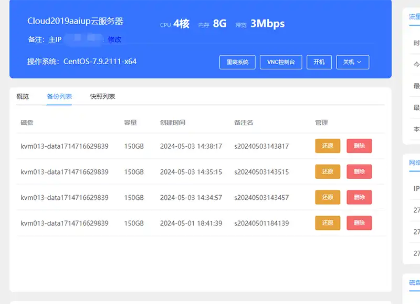Click the 3Mbps bandwidth value
The height and width of the screenshot is (304, 420).
[267, 24]
